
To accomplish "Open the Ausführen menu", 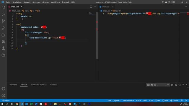I will (56, 2).
